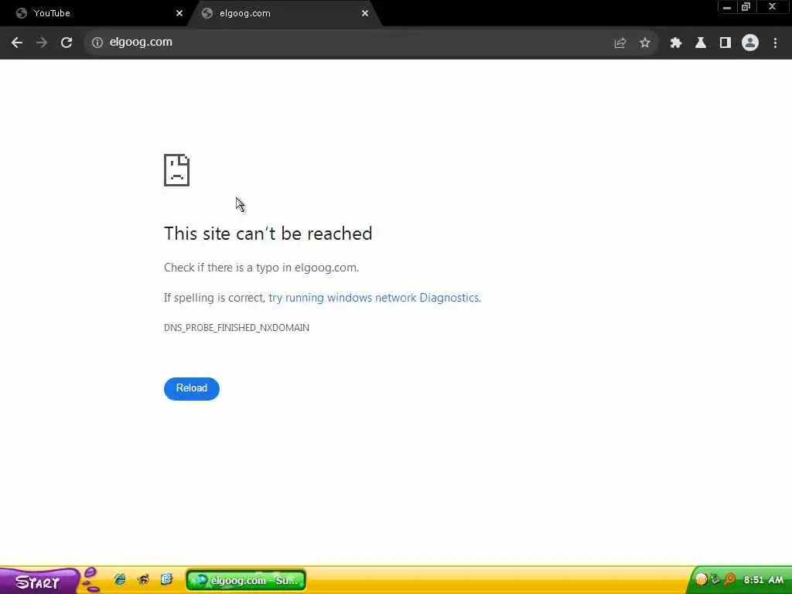Click the middle system tray icon
The height and width of the screenshot is (594, 792).
click(715, 579)
